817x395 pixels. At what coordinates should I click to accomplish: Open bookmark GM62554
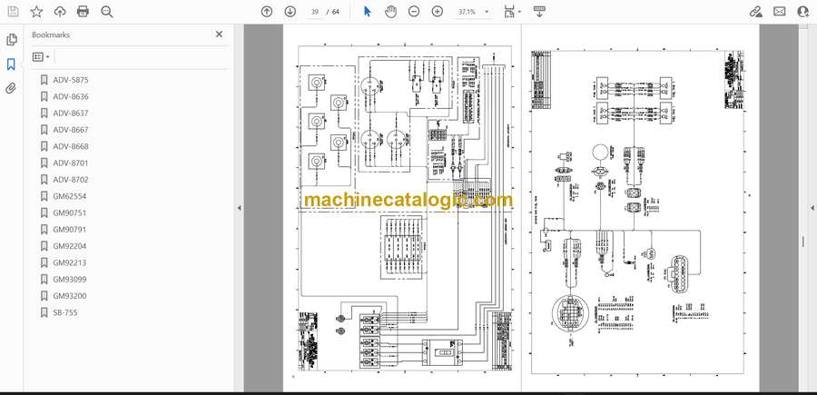pyautogui.click(x=69, y=196)
